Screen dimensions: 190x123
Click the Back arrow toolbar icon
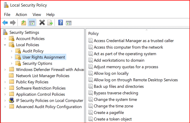5,23
